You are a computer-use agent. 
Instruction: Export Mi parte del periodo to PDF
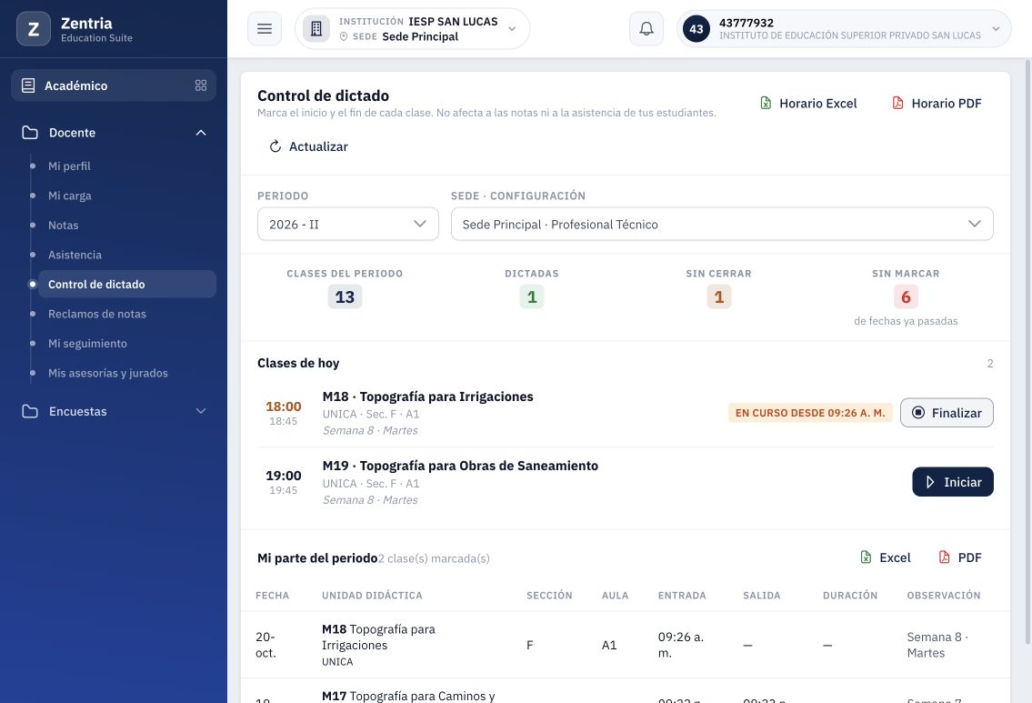[960, 557]
